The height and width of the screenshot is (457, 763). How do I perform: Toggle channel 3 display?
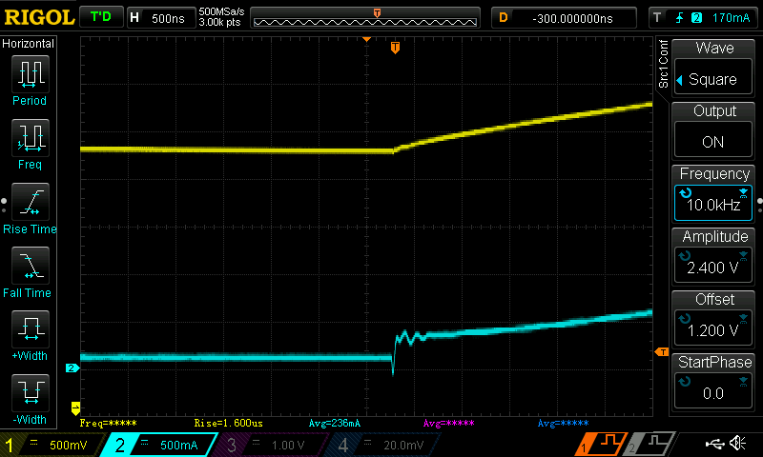[268, 445]
